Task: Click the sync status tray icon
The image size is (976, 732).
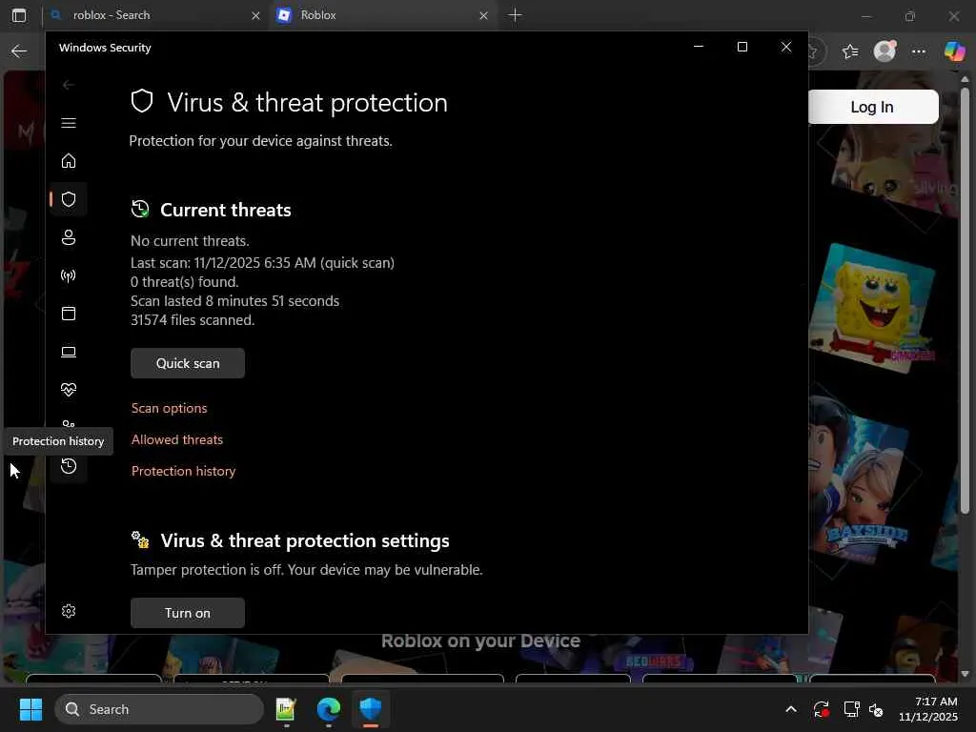Action: click(x=821, y=709)
